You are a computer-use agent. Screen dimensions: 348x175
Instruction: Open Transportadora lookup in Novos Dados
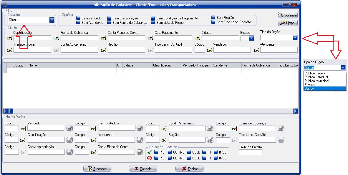coord(93,129)
